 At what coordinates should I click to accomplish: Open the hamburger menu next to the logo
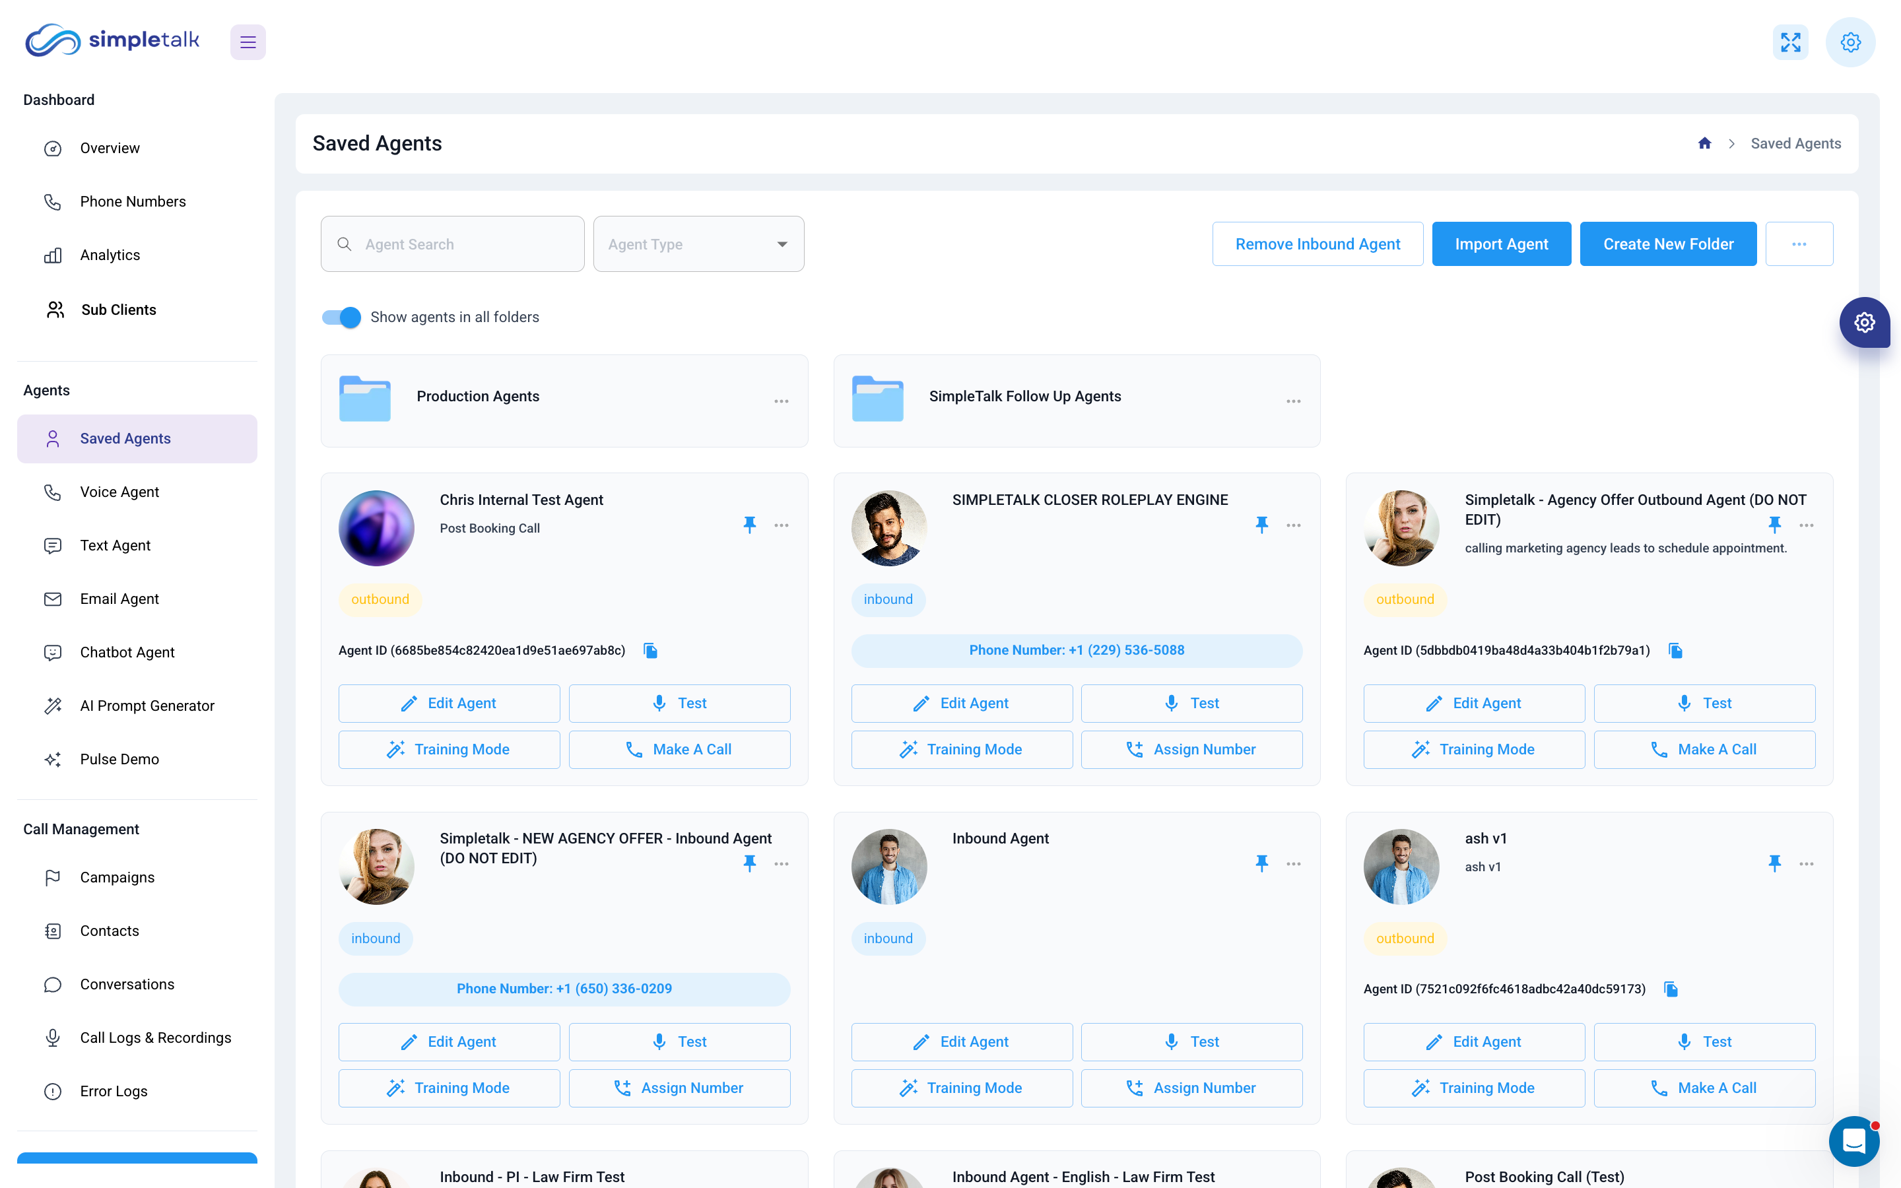(248, 42)
